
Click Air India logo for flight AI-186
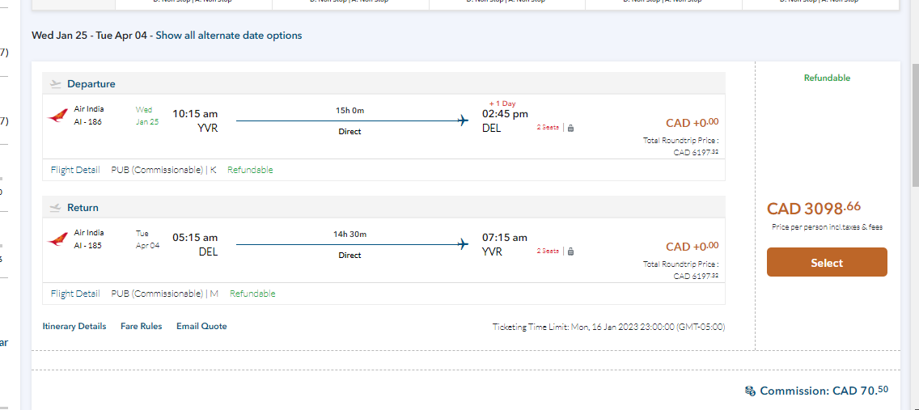pyautogui.click(x=57, y=116)
